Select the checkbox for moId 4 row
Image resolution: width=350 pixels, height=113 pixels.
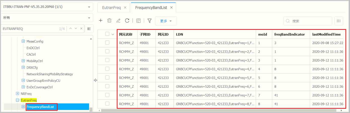[x=107, y=69]
